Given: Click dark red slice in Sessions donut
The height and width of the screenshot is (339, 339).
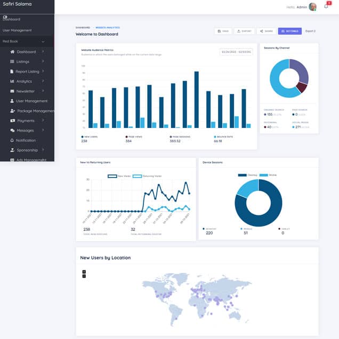Looking at the screenshot, I should 302,87.
